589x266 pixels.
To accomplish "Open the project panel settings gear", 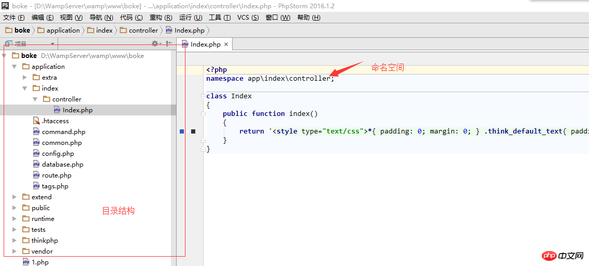I will point(154,44).
